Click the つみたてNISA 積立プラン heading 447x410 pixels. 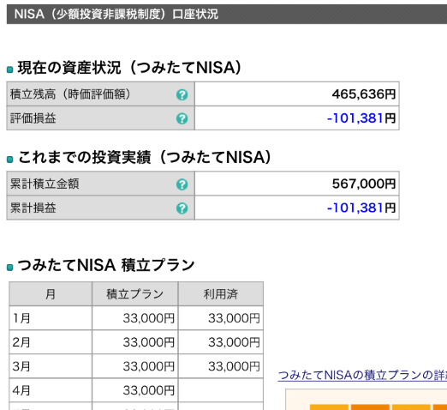point(106,265)
